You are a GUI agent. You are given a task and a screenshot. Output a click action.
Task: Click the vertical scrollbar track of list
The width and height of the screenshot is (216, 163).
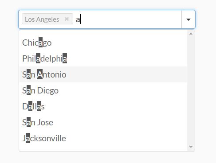click(191, 90)
